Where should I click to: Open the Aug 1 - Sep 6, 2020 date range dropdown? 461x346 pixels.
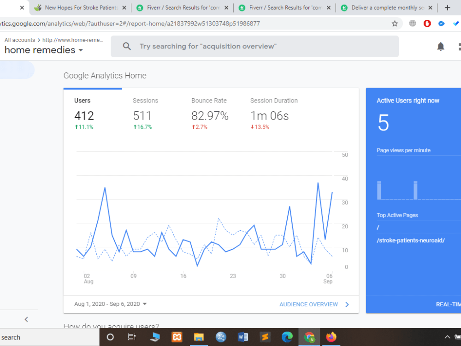click(x=110, y=304)
